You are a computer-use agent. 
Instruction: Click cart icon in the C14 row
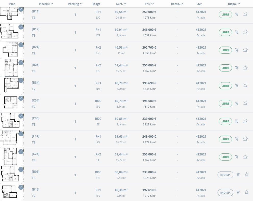coord(237,139)
